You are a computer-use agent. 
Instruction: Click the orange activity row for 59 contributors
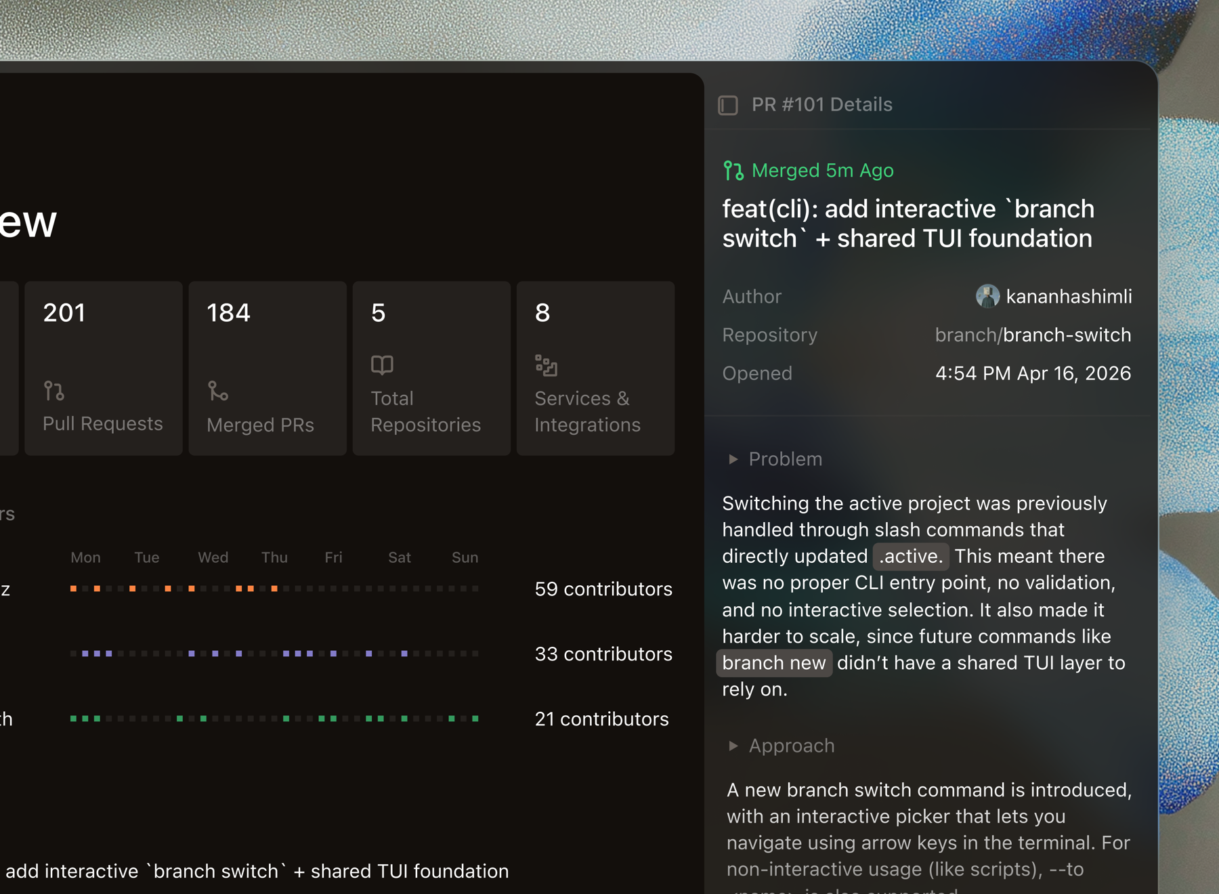274,589
